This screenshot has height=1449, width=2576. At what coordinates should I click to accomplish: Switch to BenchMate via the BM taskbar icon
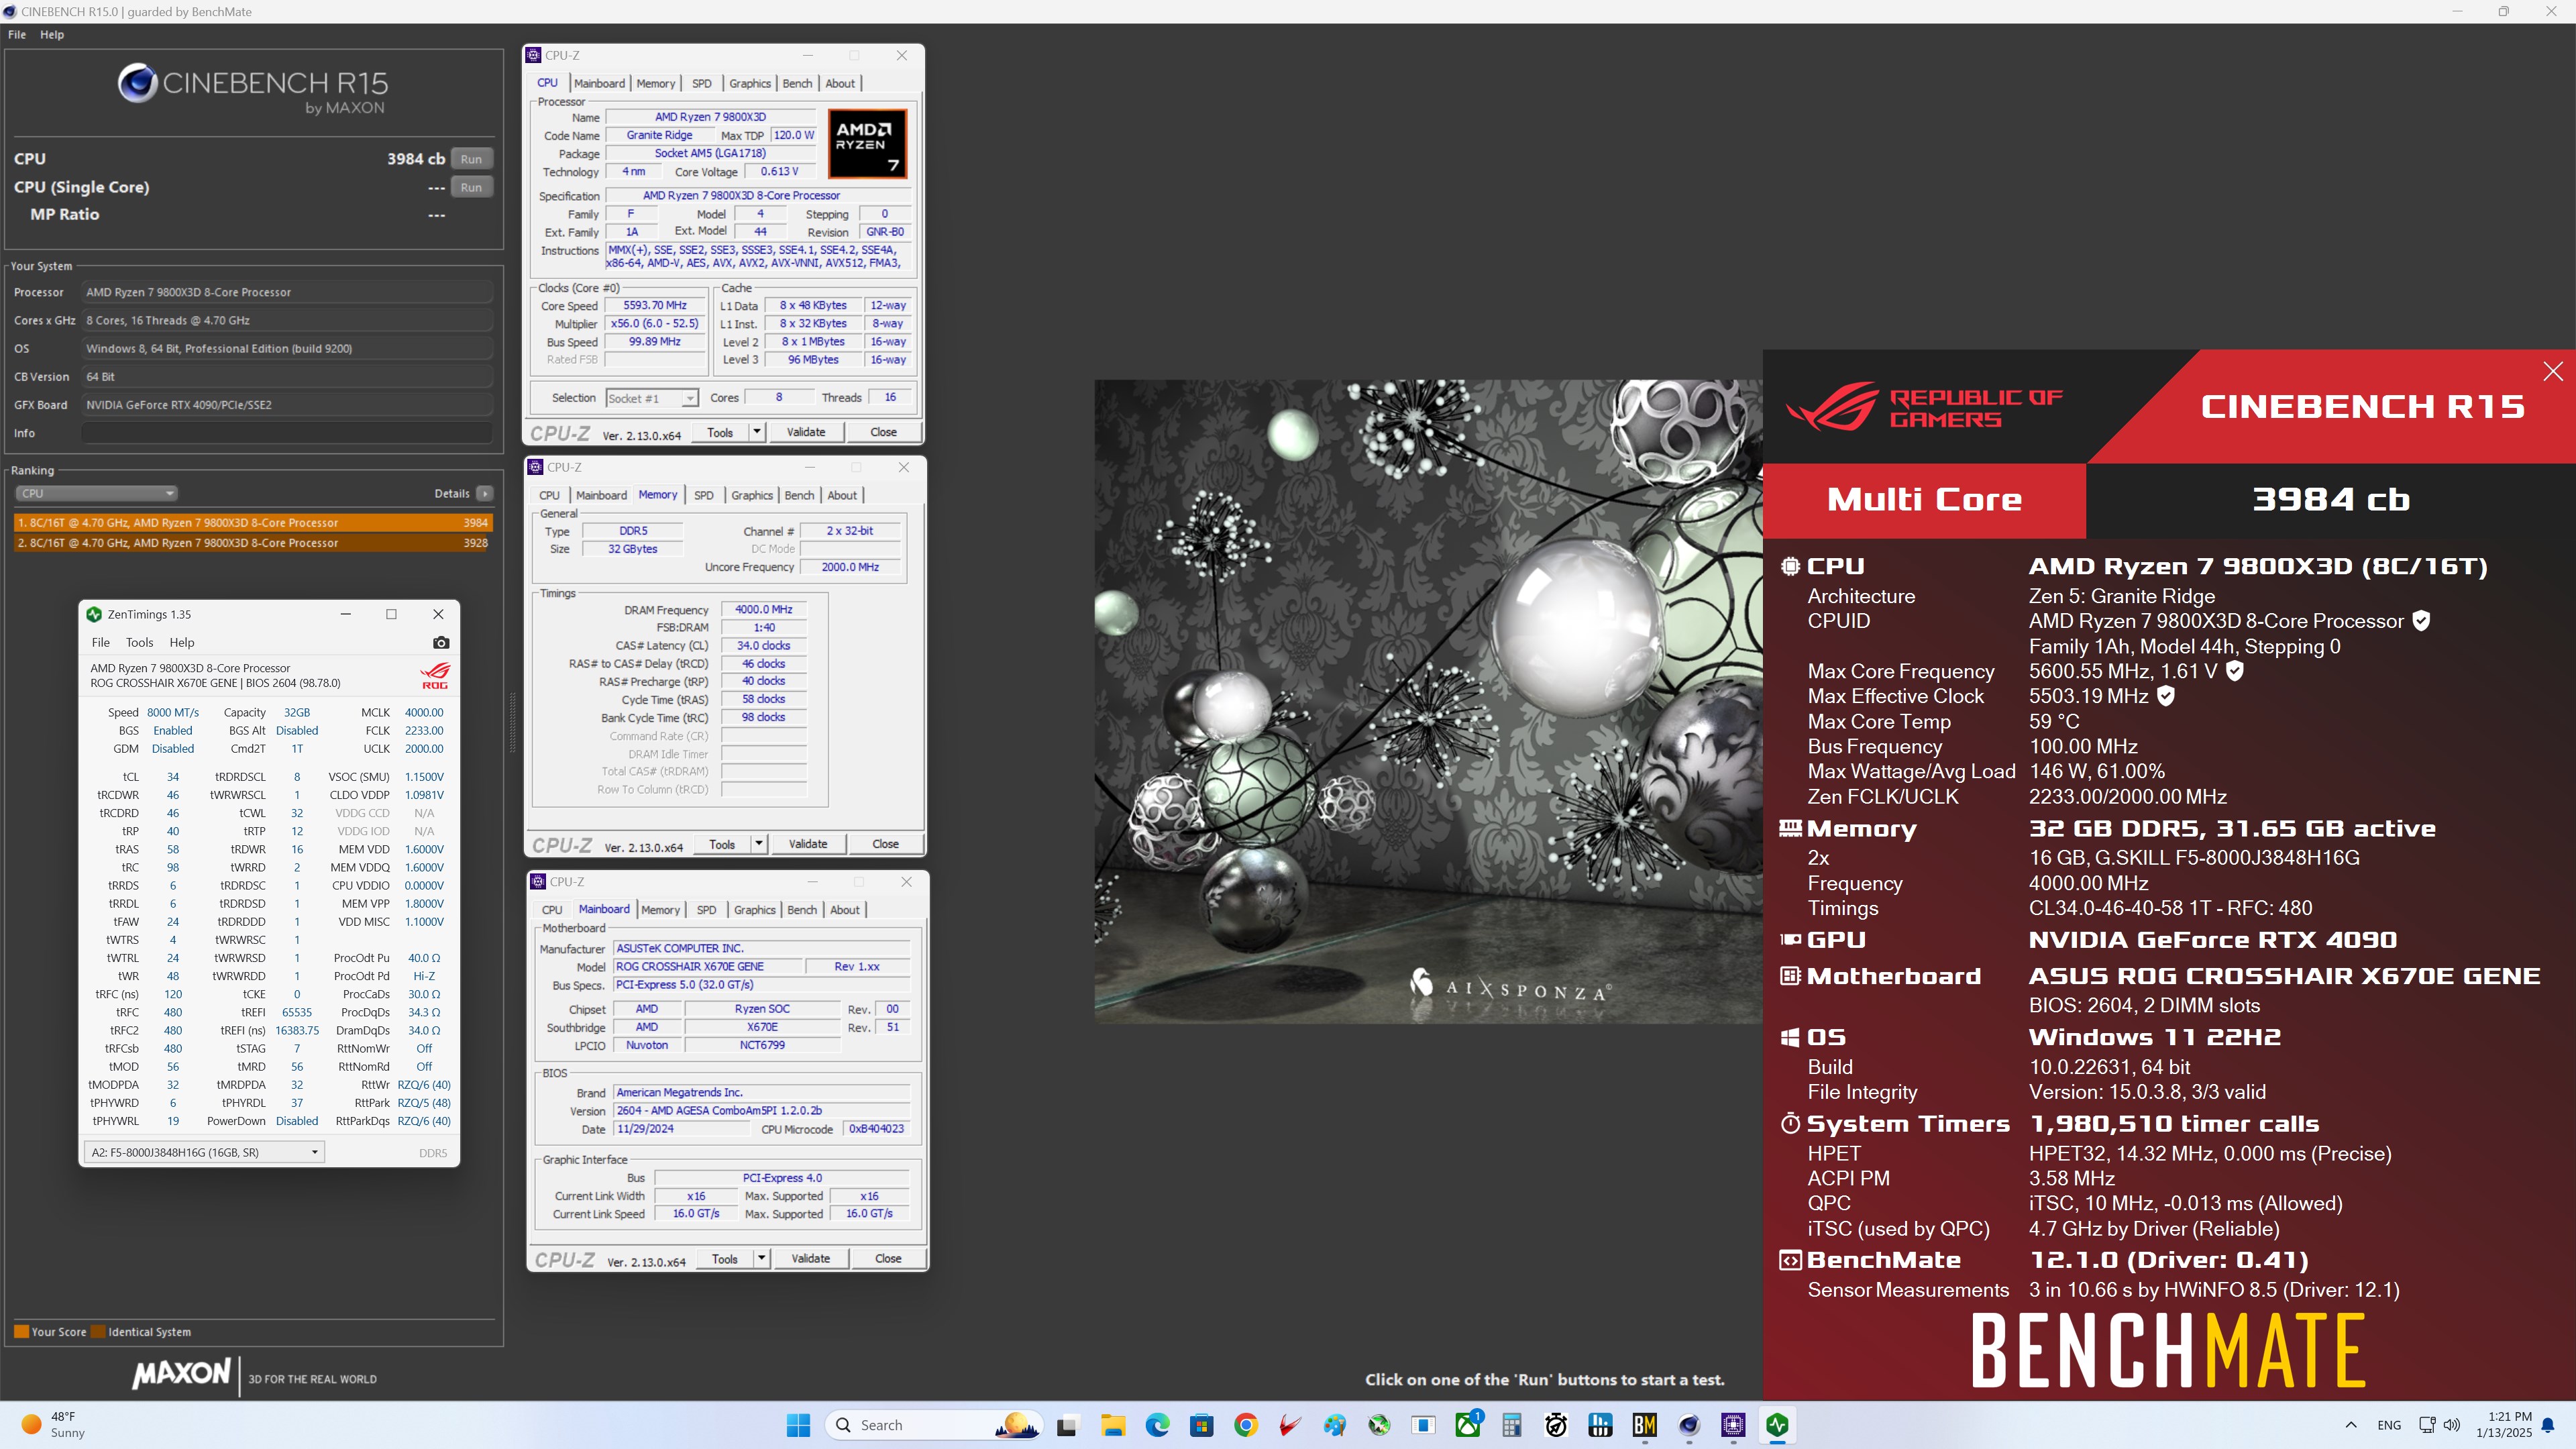pyautogui.click(x=1645, y=1425)
